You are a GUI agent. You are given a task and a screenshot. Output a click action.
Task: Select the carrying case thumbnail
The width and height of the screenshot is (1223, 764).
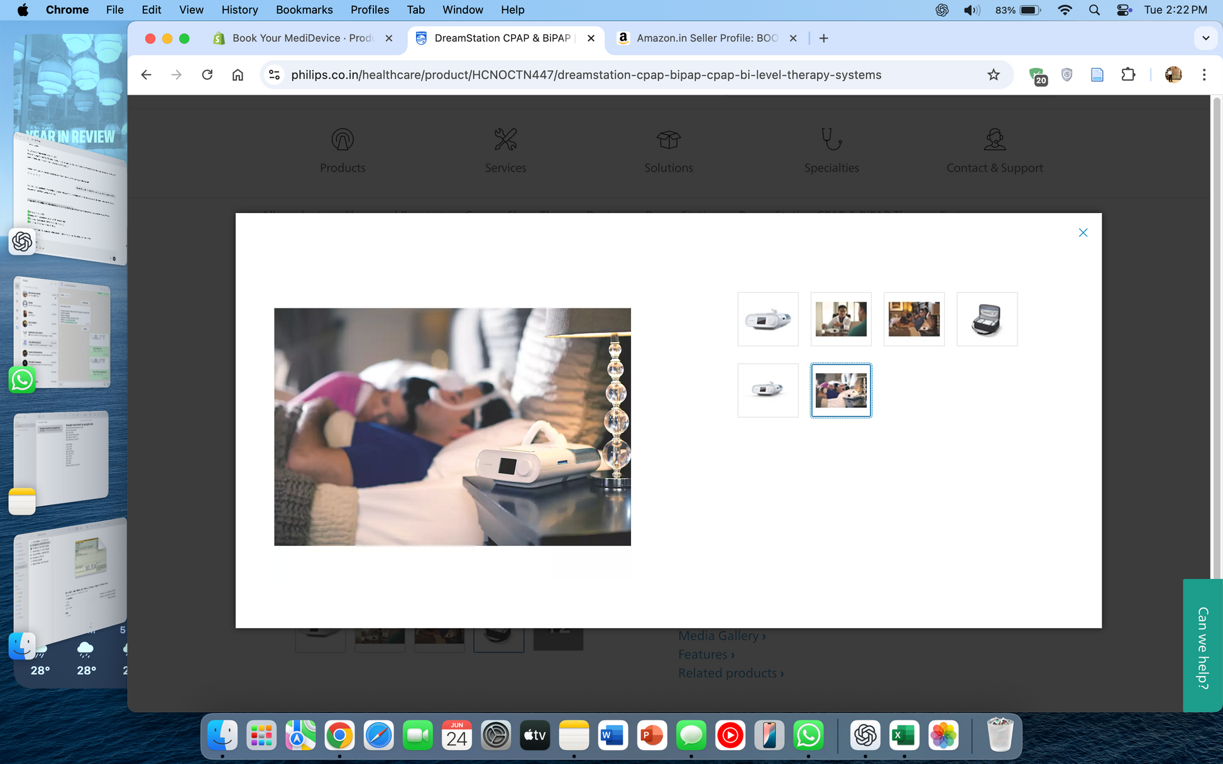coord(987,319)
